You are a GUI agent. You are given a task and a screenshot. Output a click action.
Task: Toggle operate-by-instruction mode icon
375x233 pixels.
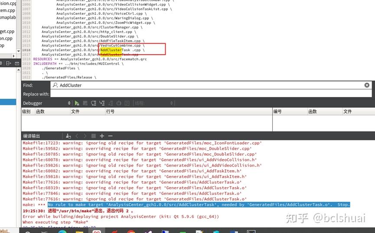[x=127, y=103]
